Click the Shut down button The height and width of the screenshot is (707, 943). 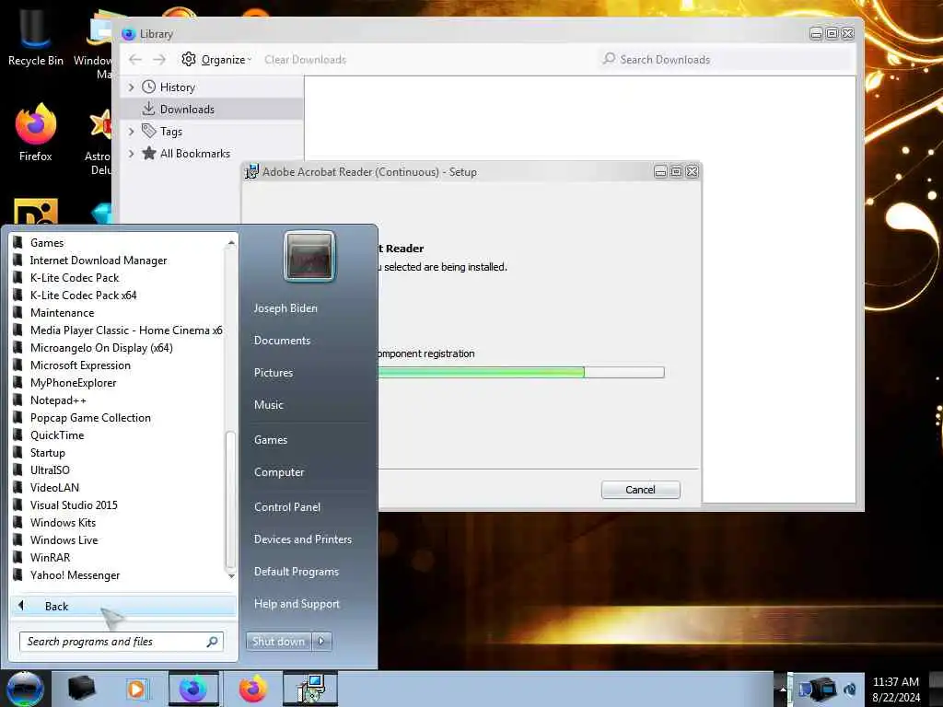click(x=278, y=641)
